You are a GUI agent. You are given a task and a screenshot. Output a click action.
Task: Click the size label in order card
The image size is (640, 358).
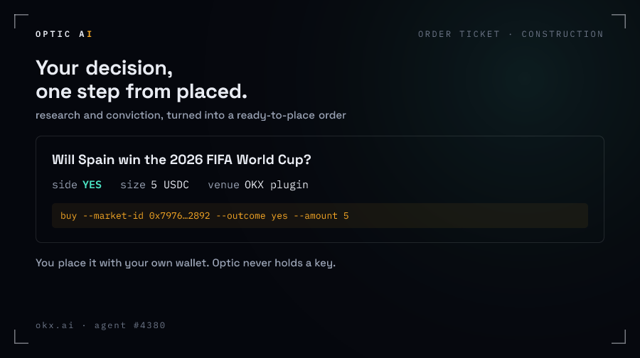(133, 185)
